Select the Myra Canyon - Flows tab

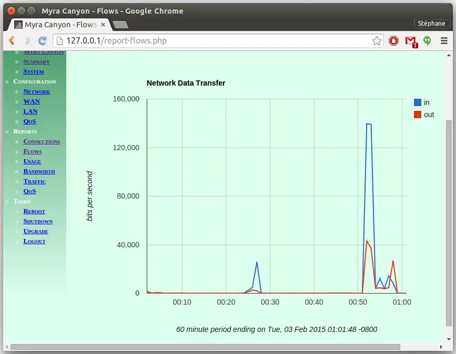[60, 25]
